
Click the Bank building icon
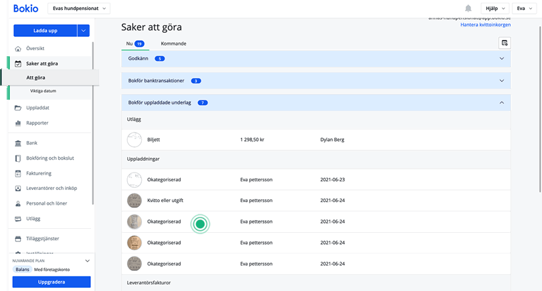coord(18,143)
